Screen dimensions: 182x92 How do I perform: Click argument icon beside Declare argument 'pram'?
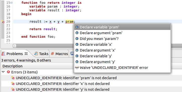(77, 33)
